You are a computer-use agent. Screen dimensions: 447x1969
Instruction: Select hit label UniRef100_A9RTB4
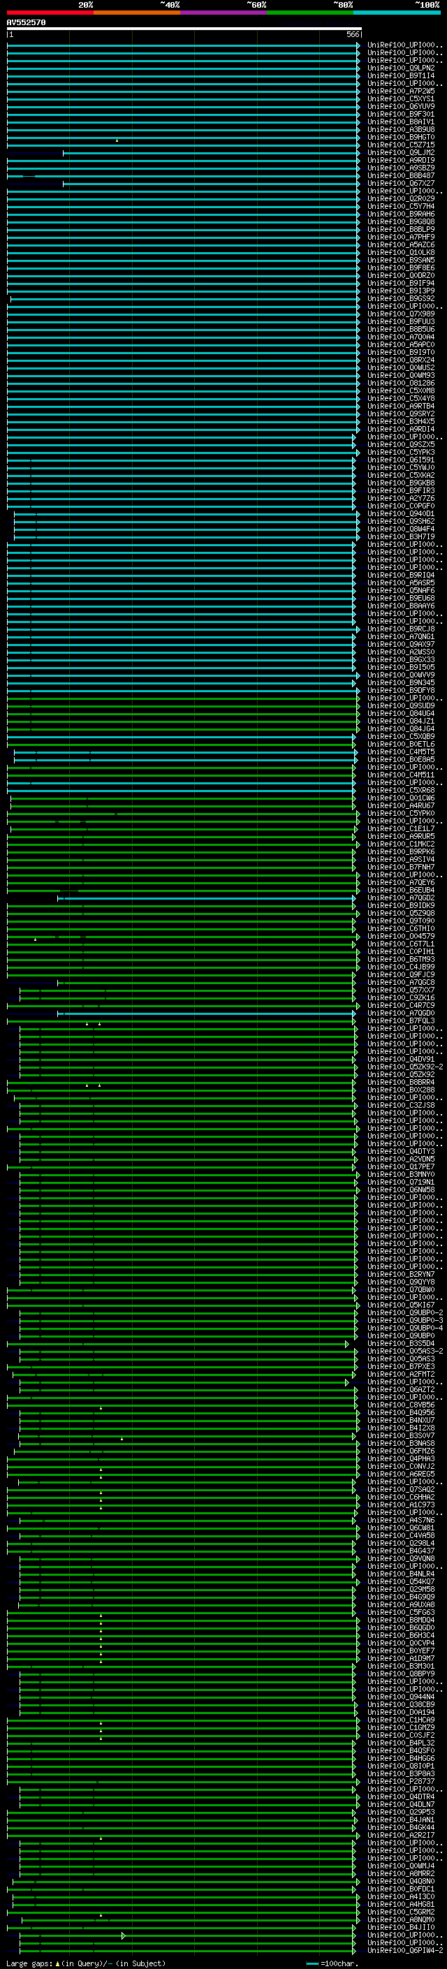[401, 406]
